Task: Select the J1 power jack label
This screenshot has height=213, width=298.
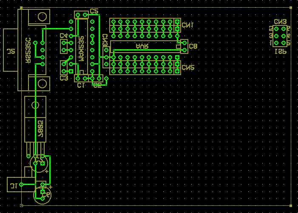Action: tap(14, 185)
